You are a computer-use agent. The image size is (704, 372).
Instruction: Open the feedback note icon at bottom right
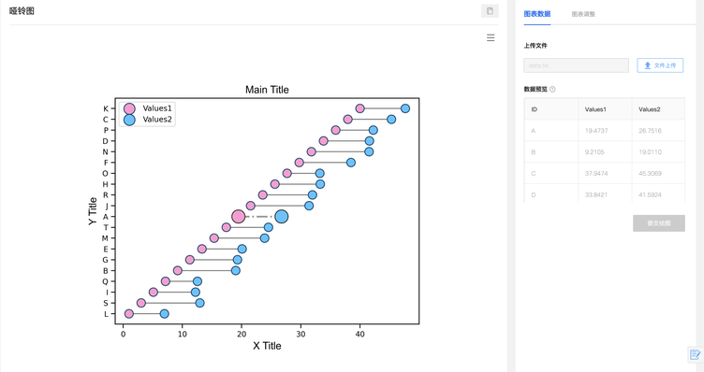point(695,354)
